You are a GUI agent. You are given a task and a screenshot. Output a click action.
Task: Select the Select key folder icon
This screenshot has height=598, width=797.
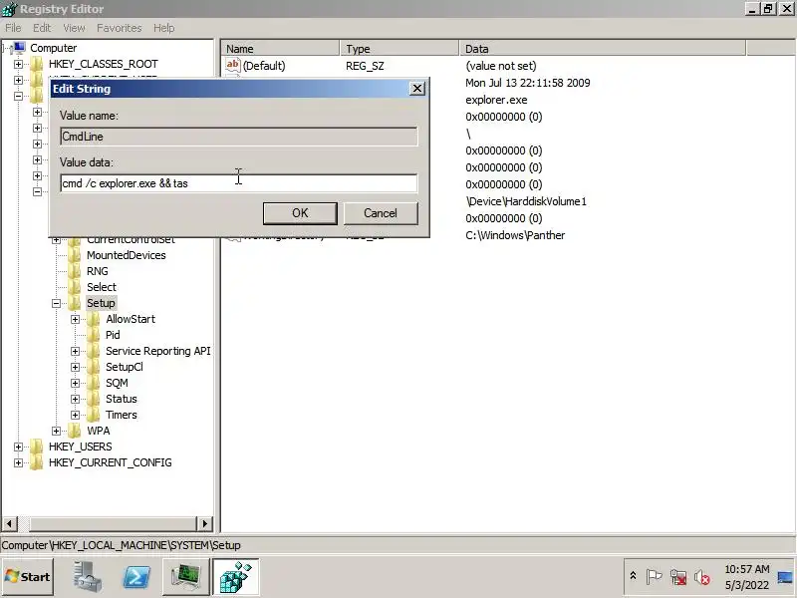(75, 287)
